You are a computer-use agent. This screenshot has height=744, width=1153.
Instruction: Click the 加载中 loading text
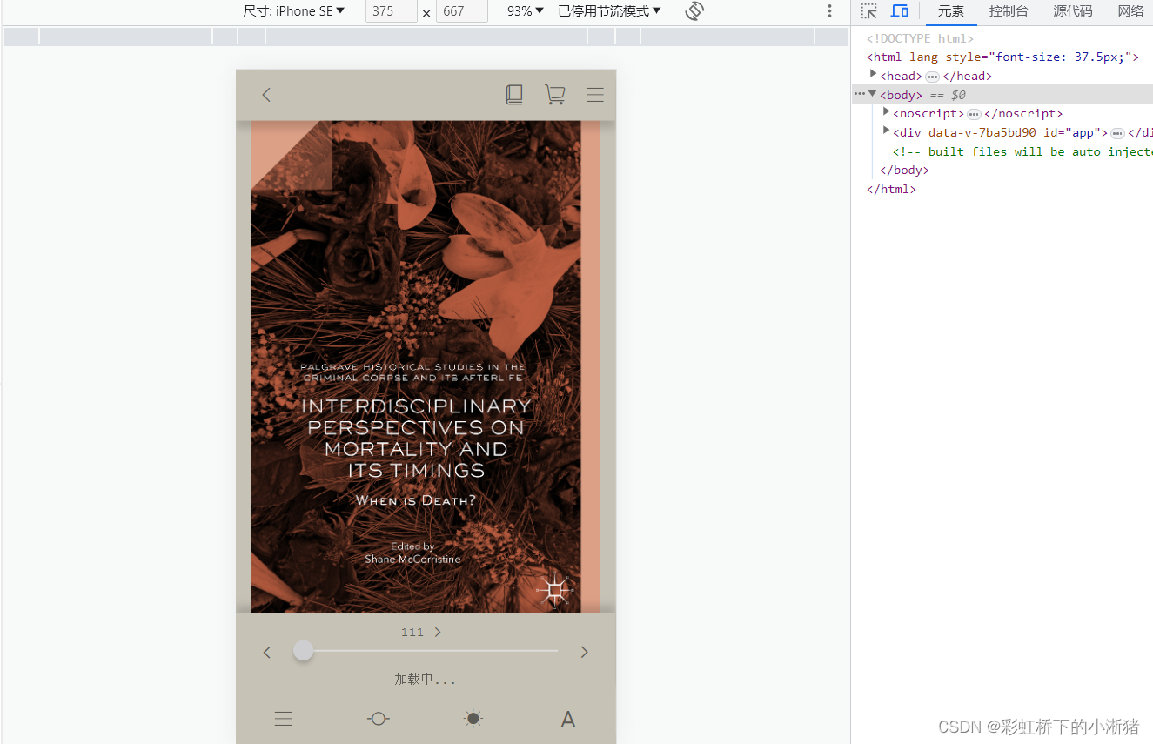point(425,680)
